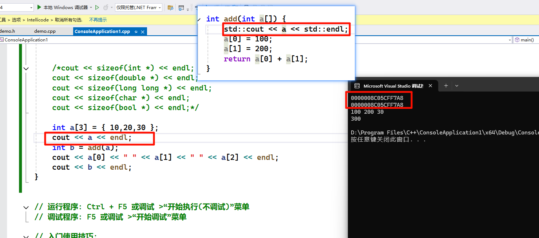Click the Hot Reload flame icon

click(x=106, y=7)
